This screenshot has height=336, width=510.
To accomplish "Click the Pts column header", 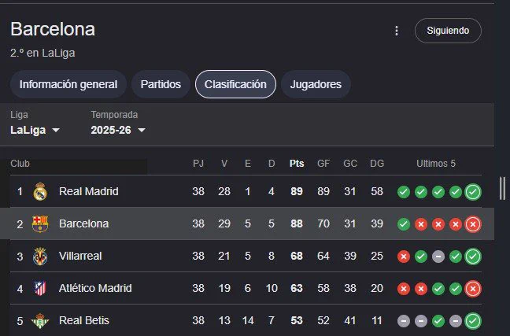I will point(297,164).
